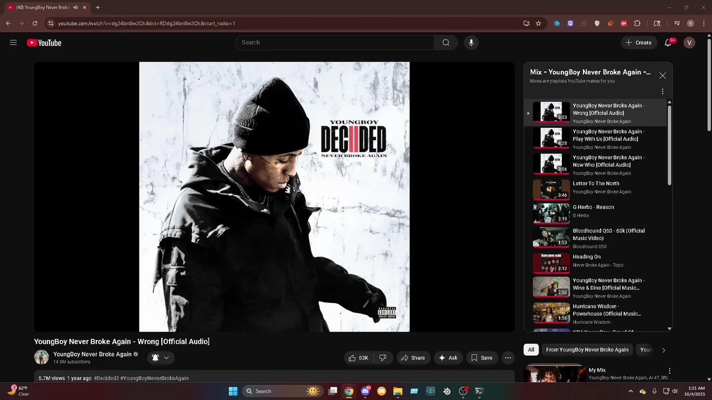Screen dimensions: 712x400
Task: Play 'Now Who' from the mix
Action: [x=595, y=165]
